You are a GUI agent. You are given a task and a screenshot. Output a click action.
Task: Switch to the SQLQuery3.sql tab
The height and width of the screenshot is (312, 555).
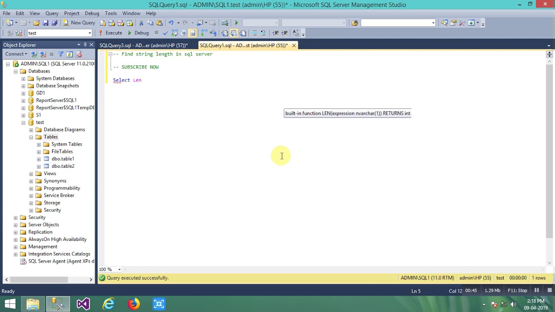(144, 45)
